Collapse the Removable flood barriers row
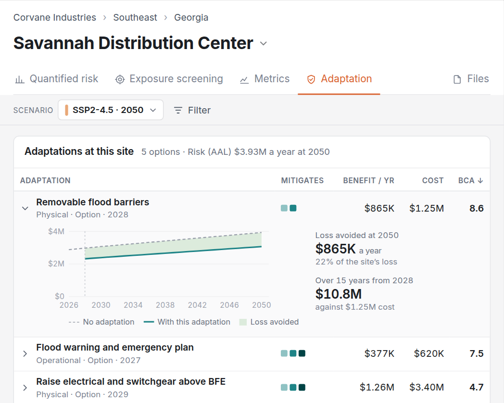The image size is (504, 403). pos(25,208)
